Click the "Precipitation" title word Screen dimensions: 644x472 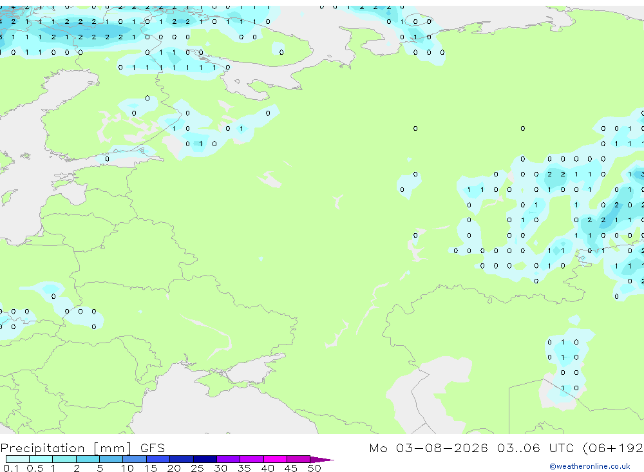point(43,448)
